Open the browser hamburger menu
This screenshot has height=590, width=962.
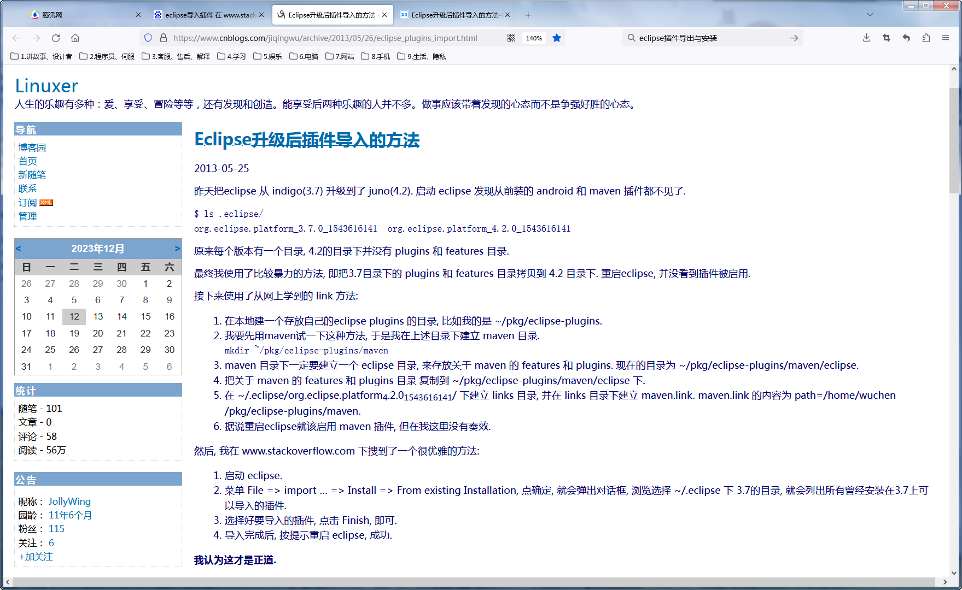[946, 38]
